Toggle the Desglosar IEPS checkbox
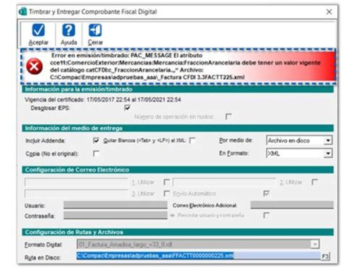Screen dimensions: 343x269 pos(127,108)
